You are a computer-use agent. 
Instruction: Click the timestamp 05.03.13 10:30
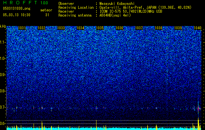(17, 15)
